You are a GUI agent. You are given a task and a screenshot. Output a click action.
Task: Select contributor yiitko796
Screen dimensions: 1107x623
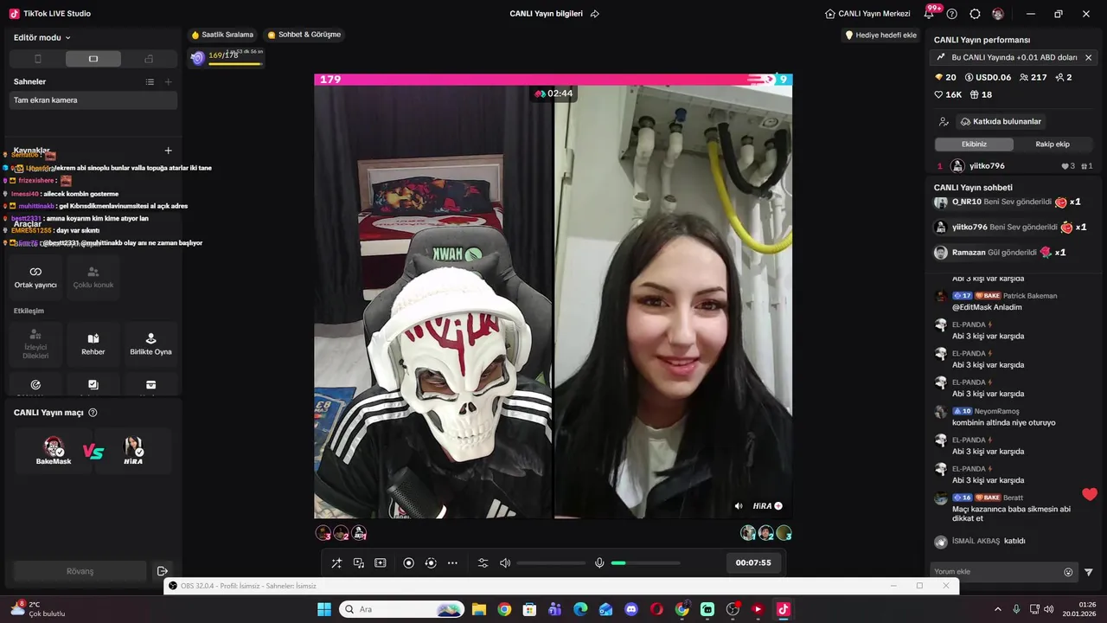[1014, 166]
